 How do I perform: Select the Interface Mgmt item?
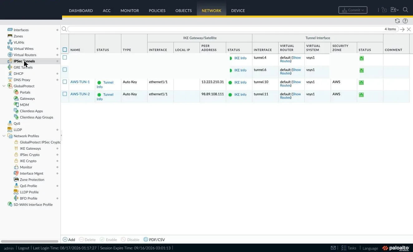(x=32, y=173)
